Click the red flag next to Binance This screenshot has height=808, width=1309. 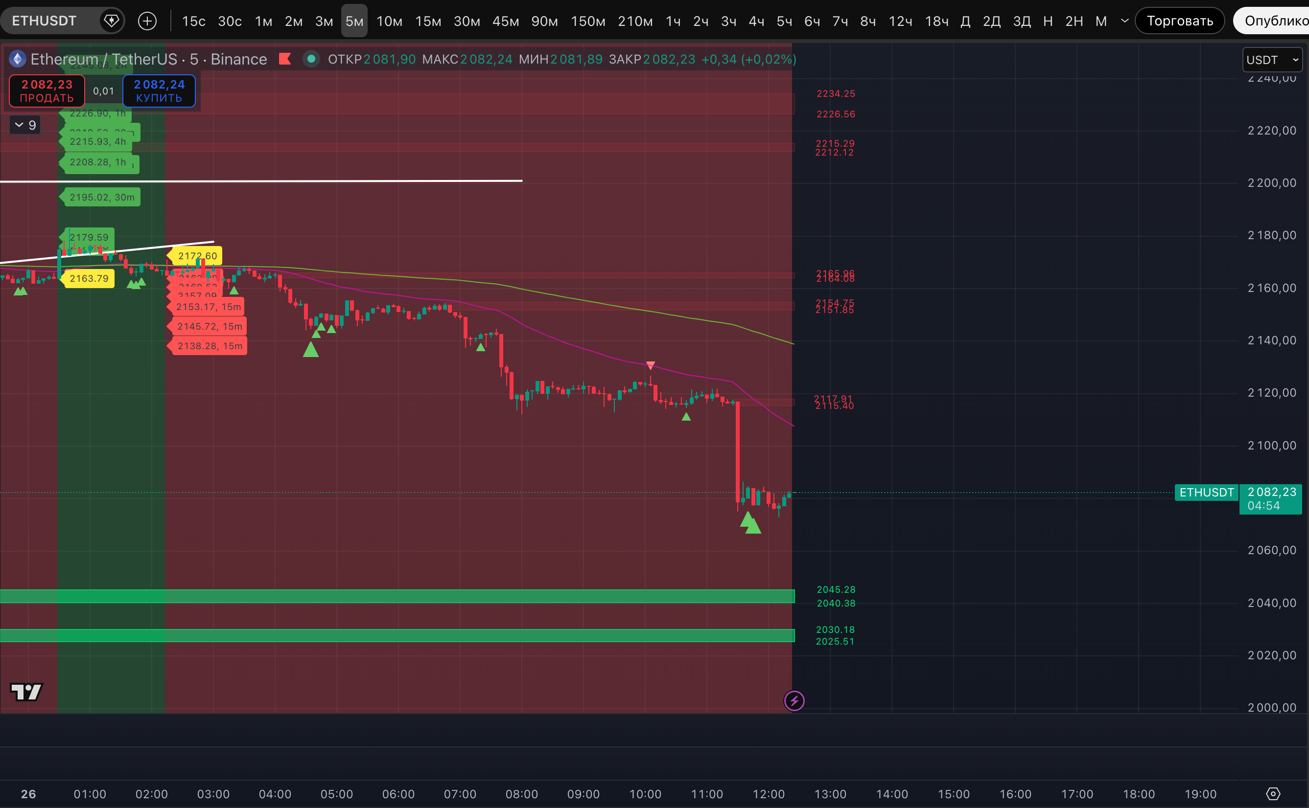click(x=285, y=59)
